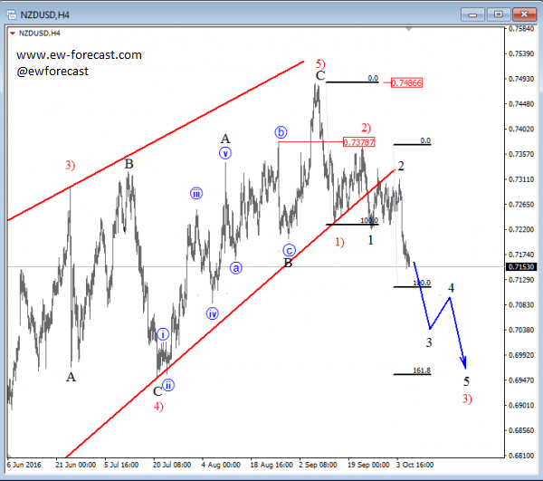Select the red 3) label near upper trendline
This screenshot has width=543, height=481.
click(x=71, y=165)
